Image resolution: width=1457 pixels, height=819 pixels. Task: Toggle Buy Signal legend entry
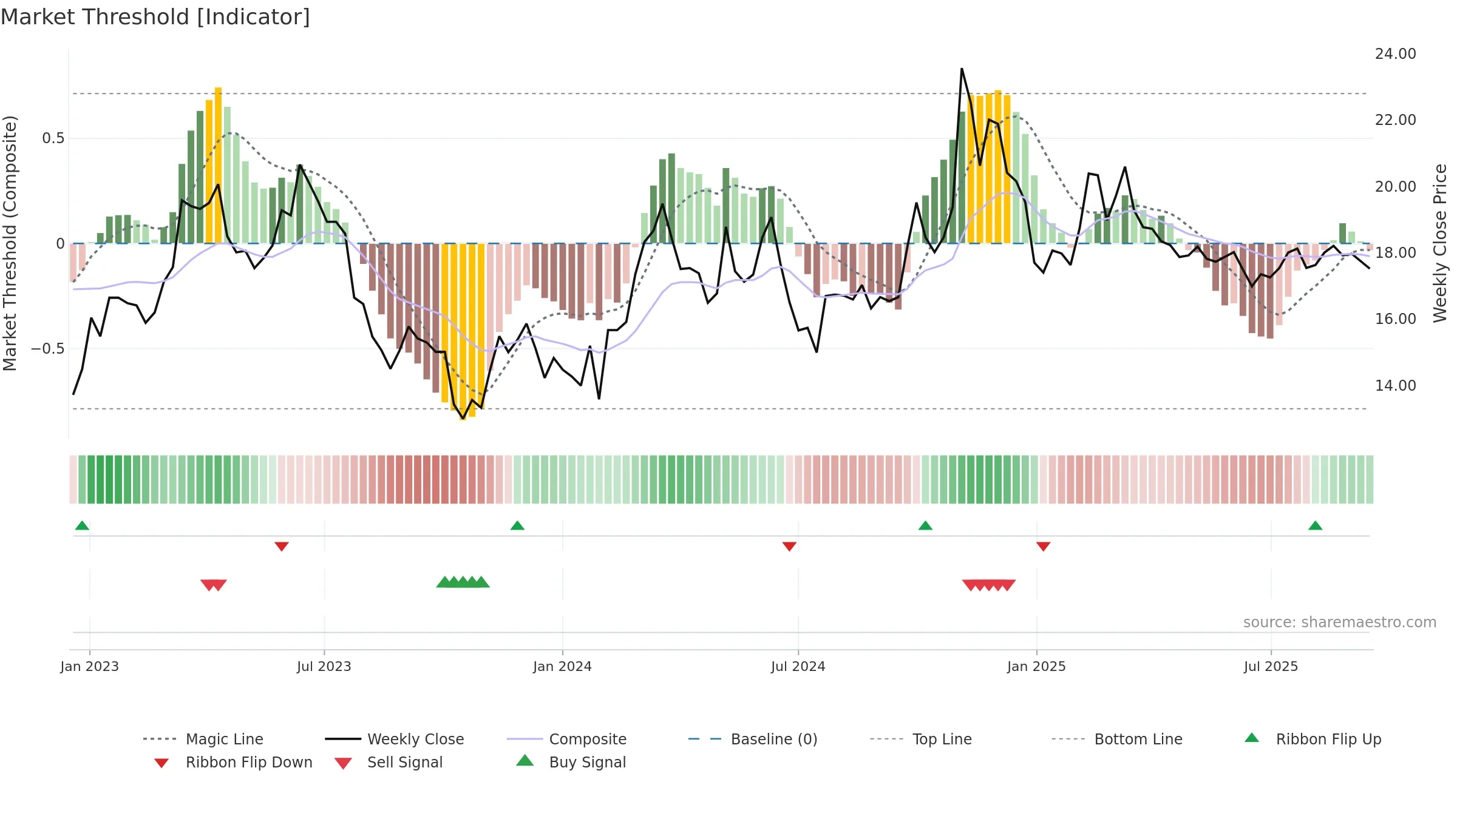point(571,762)
